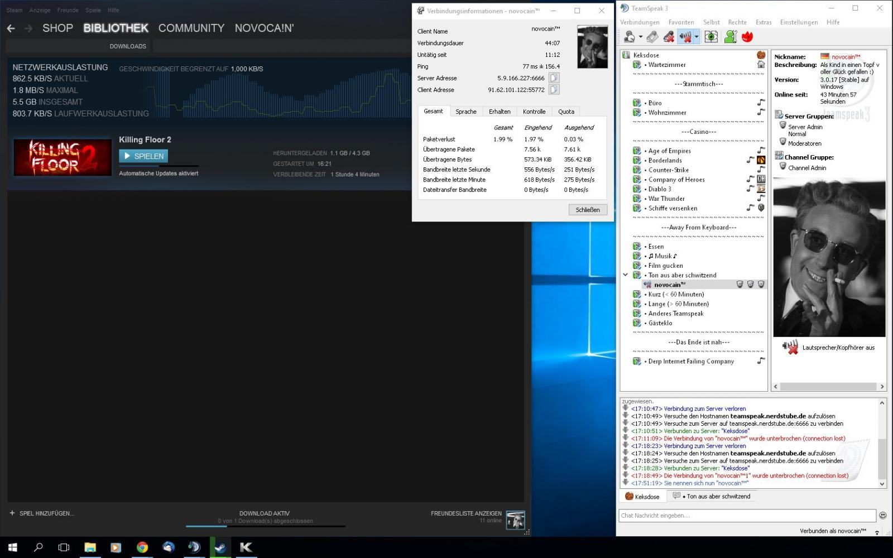Open Steam COMMUNITY section

(191, 28)
